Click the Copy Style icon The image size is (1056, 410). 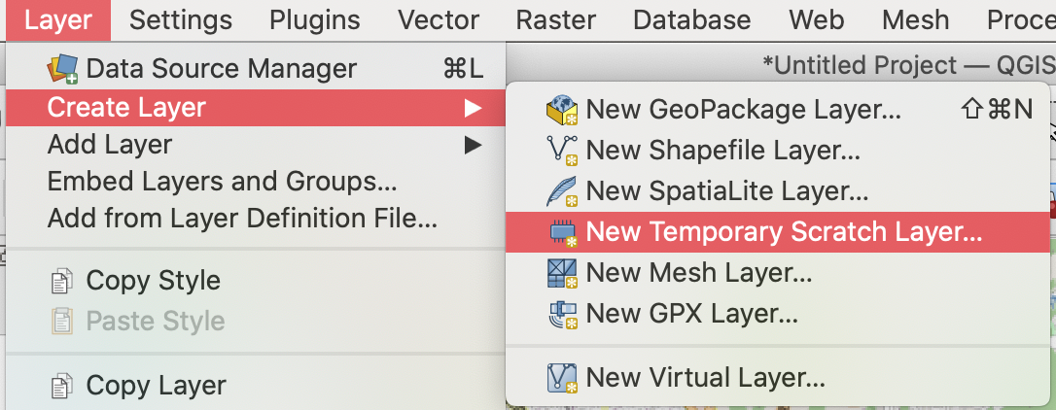61,282
